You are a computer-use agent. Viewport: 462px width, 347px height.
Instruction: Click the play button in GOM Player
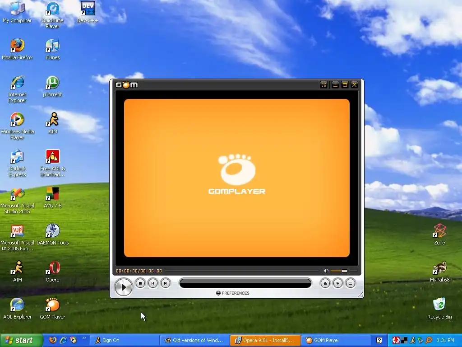(x=123, y=287)
